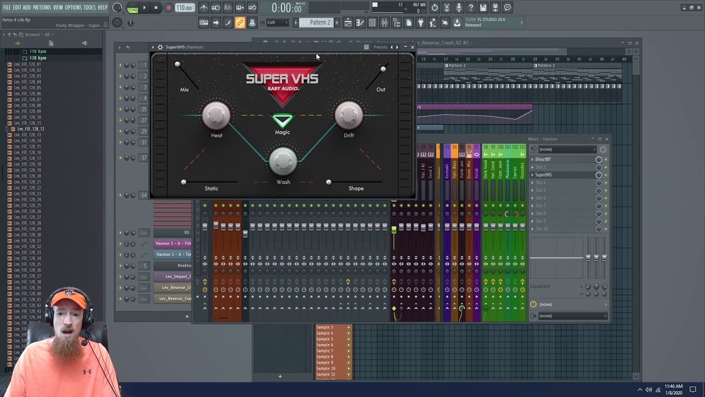This screenshot has width=705, height=397.
Task: Open the View playlist icon
Action: pyautogui.click(x=348, y=23)
